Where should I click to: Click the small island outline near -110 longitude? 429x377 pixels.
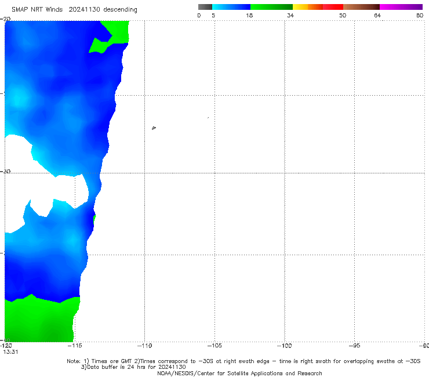(x=154, y=128)
